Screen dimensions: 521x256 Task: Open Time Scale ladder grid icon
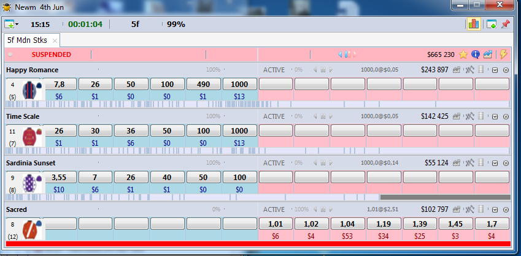coord(480,116)
